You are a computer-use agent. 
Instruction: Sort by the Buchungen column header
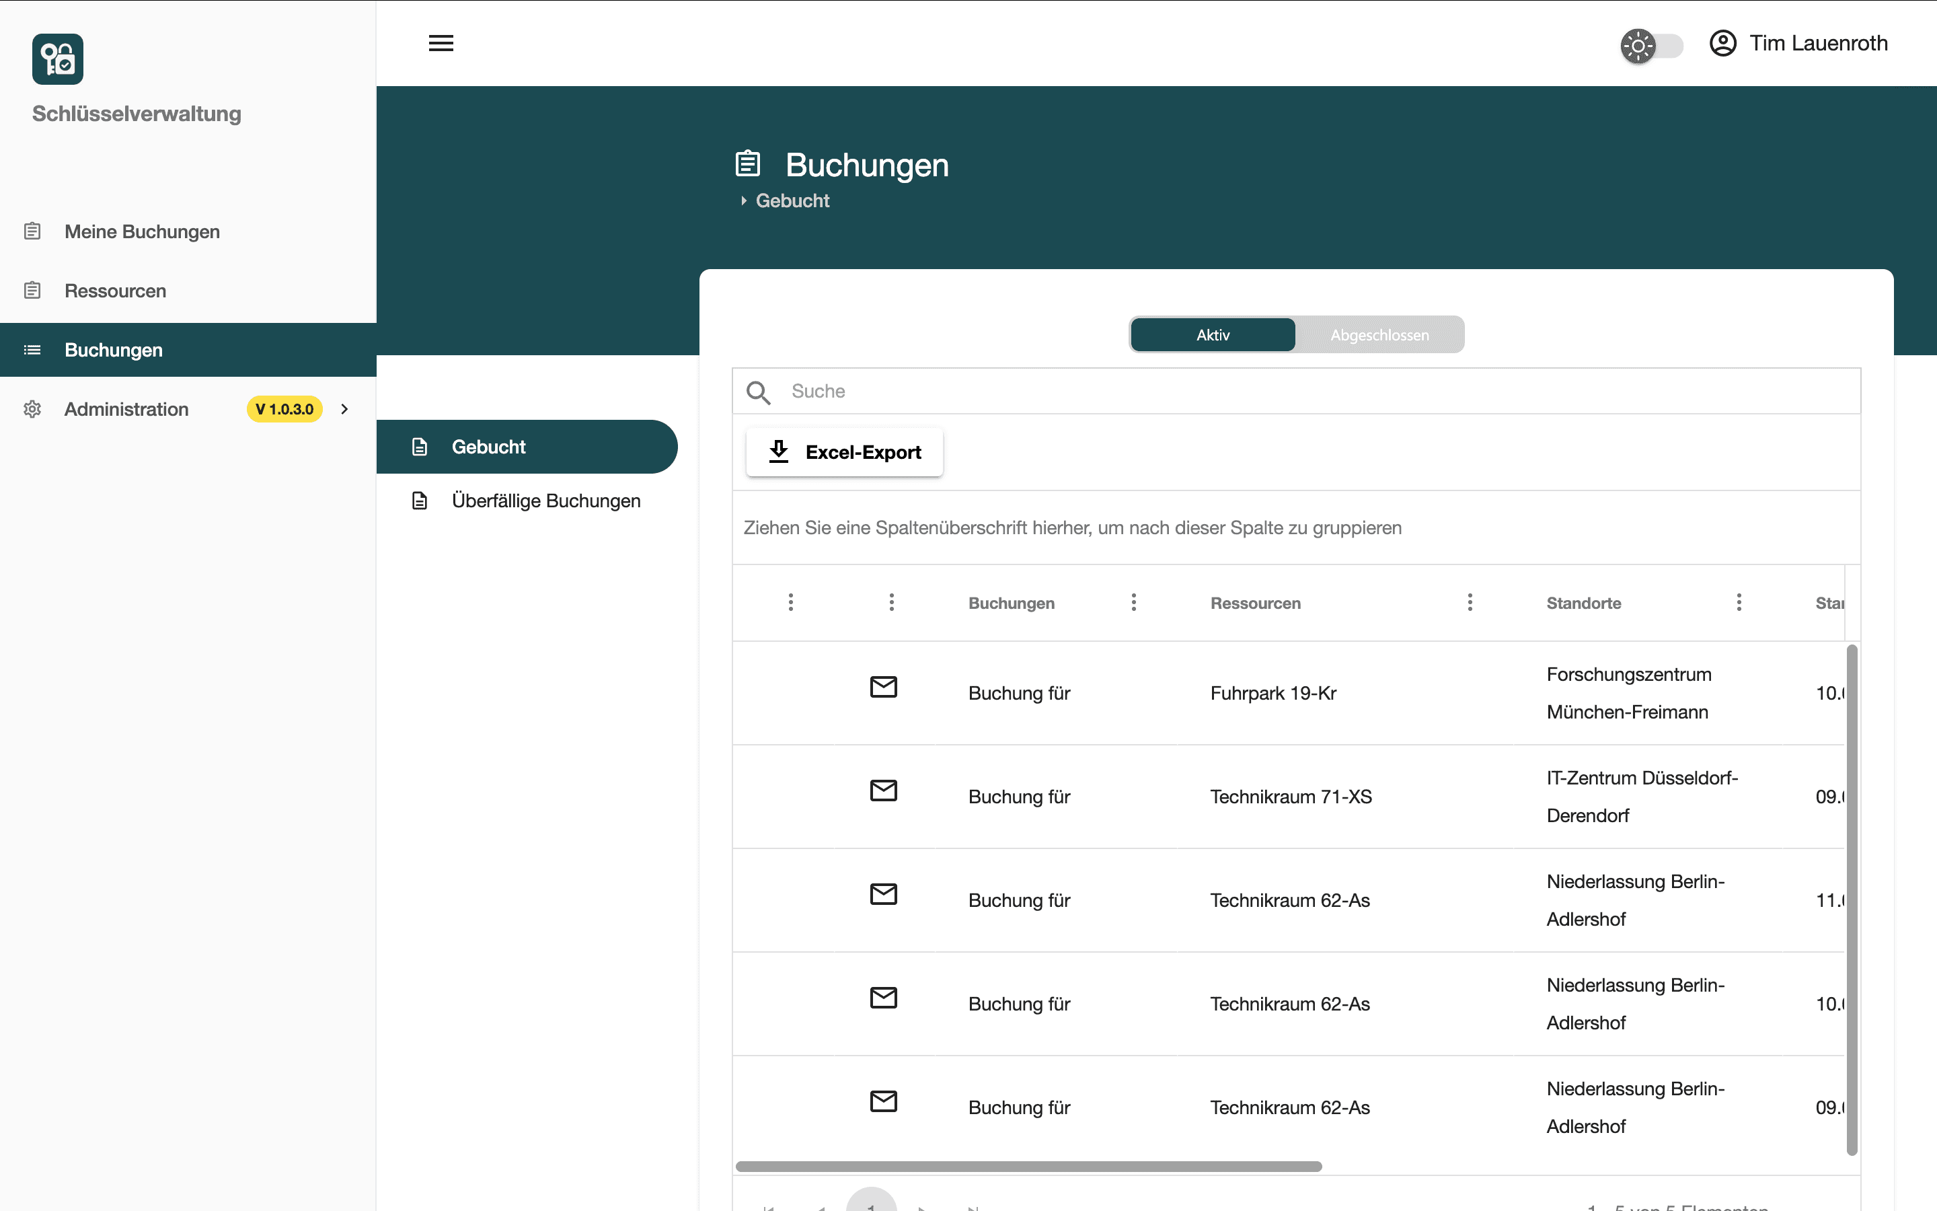[x=1012, y=603]
